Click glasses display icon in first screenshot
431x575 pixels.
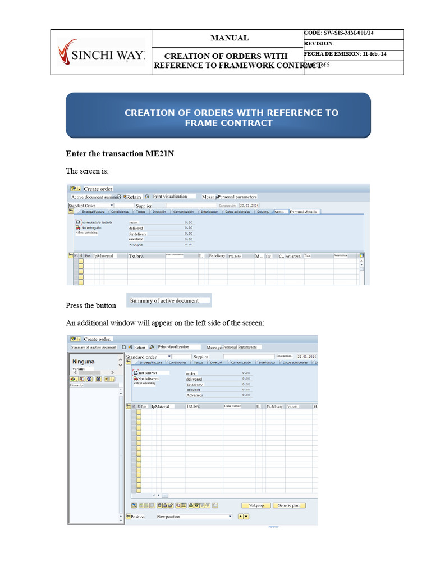146,197
